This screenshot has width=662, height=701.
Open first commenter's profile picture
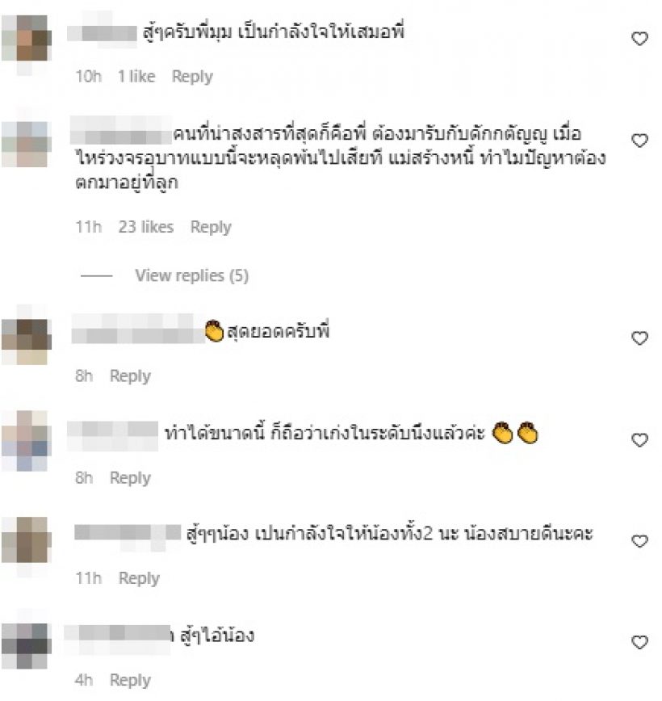[x=27, y=39]
